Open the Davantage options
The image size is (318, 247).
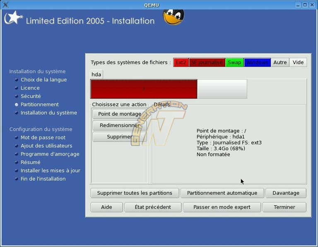coord(286,193)
